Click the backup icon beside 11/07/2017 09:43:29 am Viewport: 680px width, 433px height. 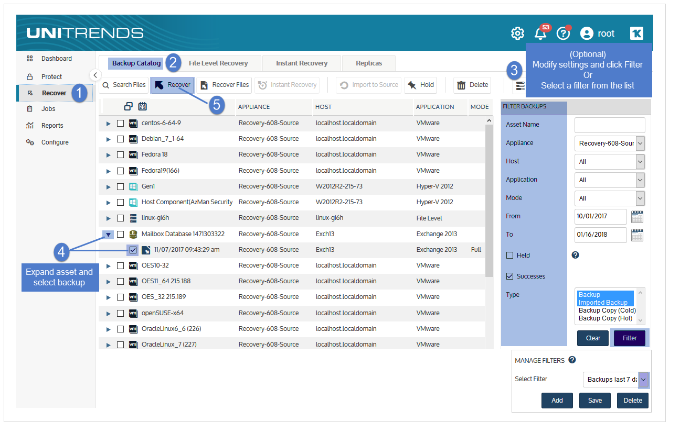point(146,250)
